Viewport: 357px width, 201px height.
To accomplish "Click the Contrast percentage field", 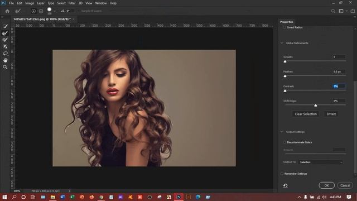I will click(339, 86).
